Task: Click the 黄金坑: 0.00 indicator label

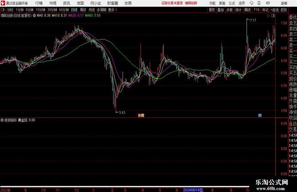Action: coord(26,120)
